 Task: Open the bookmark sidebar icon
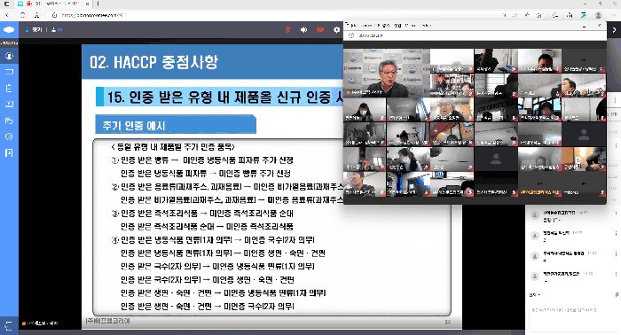pyautogui.click(x=9, y=152)
